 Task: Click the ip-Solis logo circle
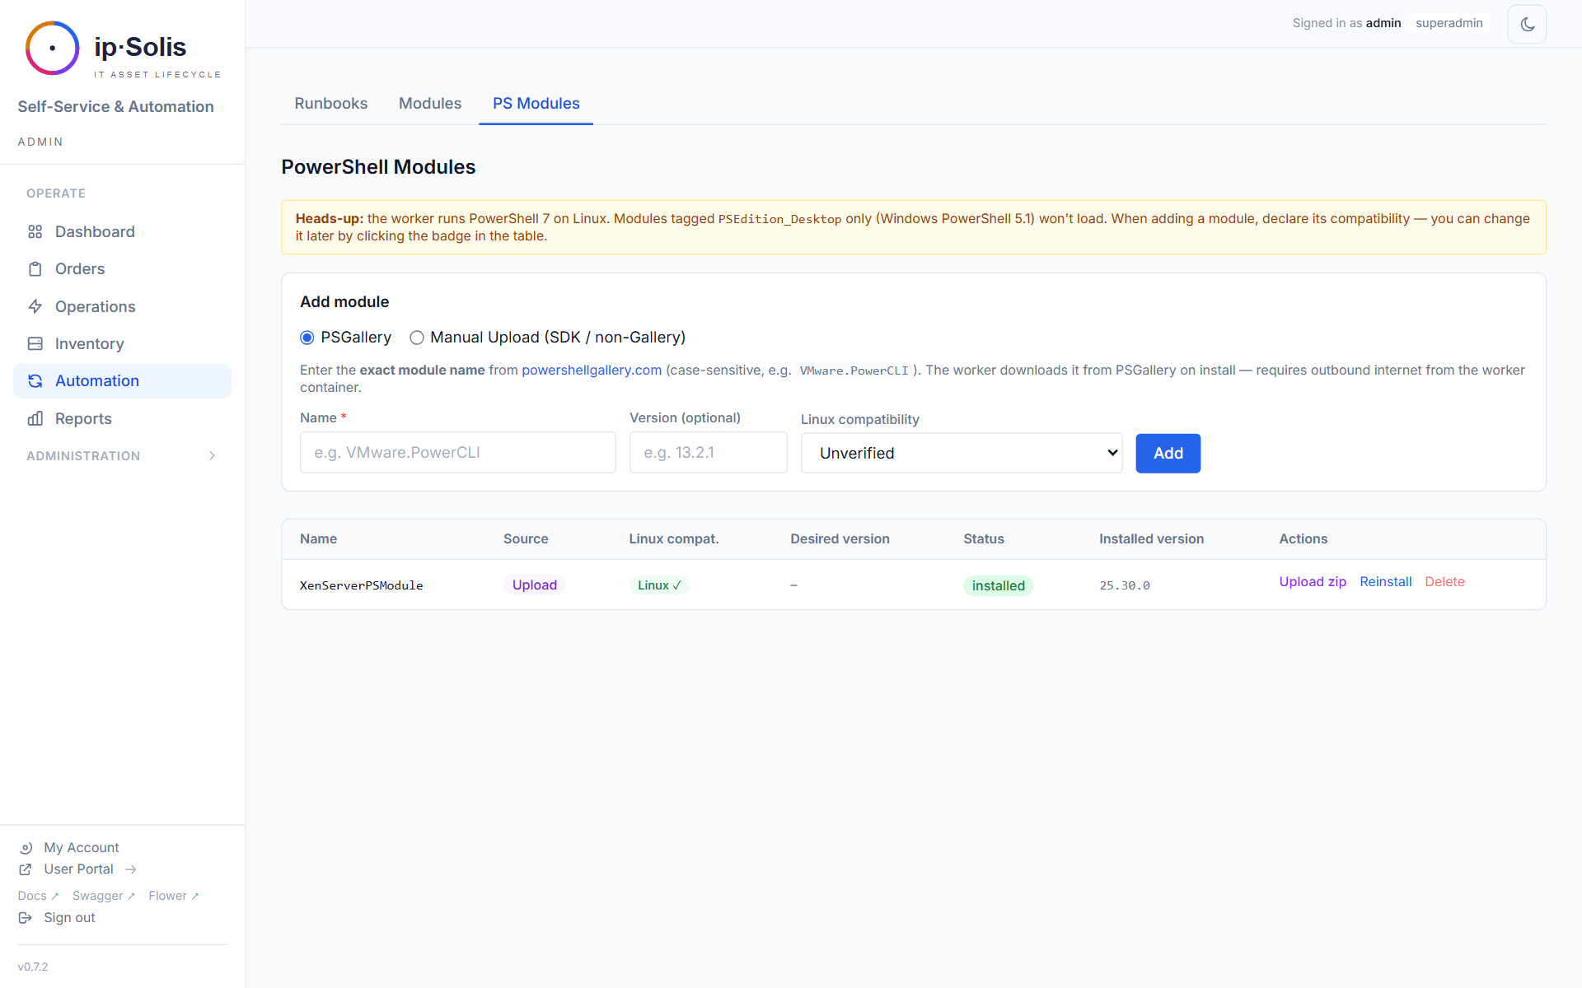click(53, 48)
